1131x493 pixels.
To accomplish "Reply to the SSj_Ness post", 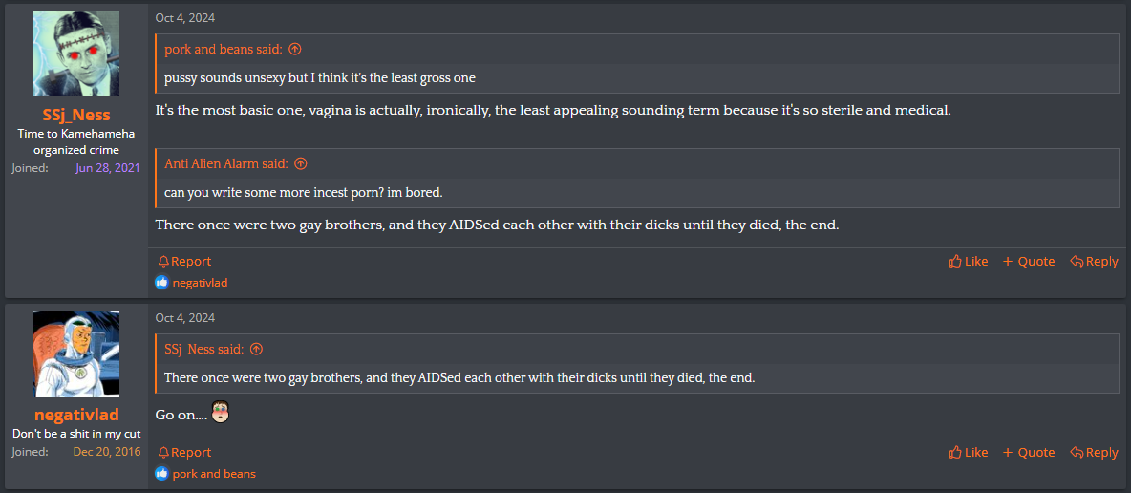I will [x=1094, y=261].
